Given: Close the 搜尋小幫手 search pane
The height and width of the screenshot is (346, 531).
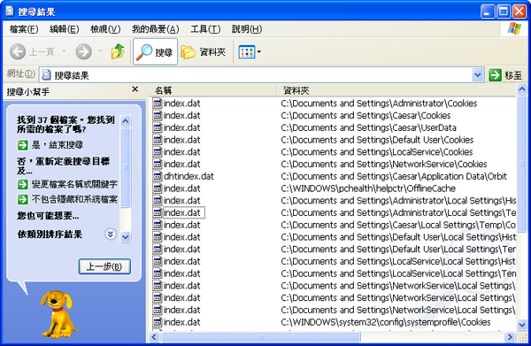Looking at the screenshot, I should tap(135, 89).
